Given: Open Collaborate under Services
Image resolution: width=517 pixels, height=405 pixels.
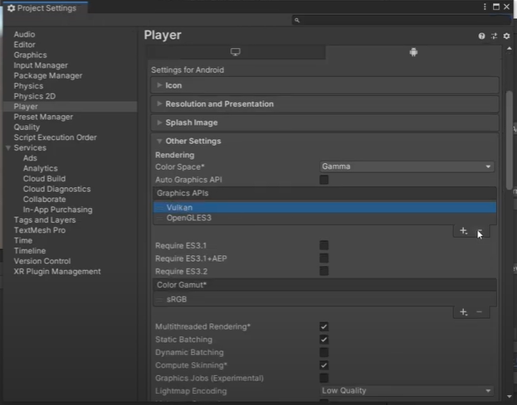Looking at the screenshot, I should point(44,200).
